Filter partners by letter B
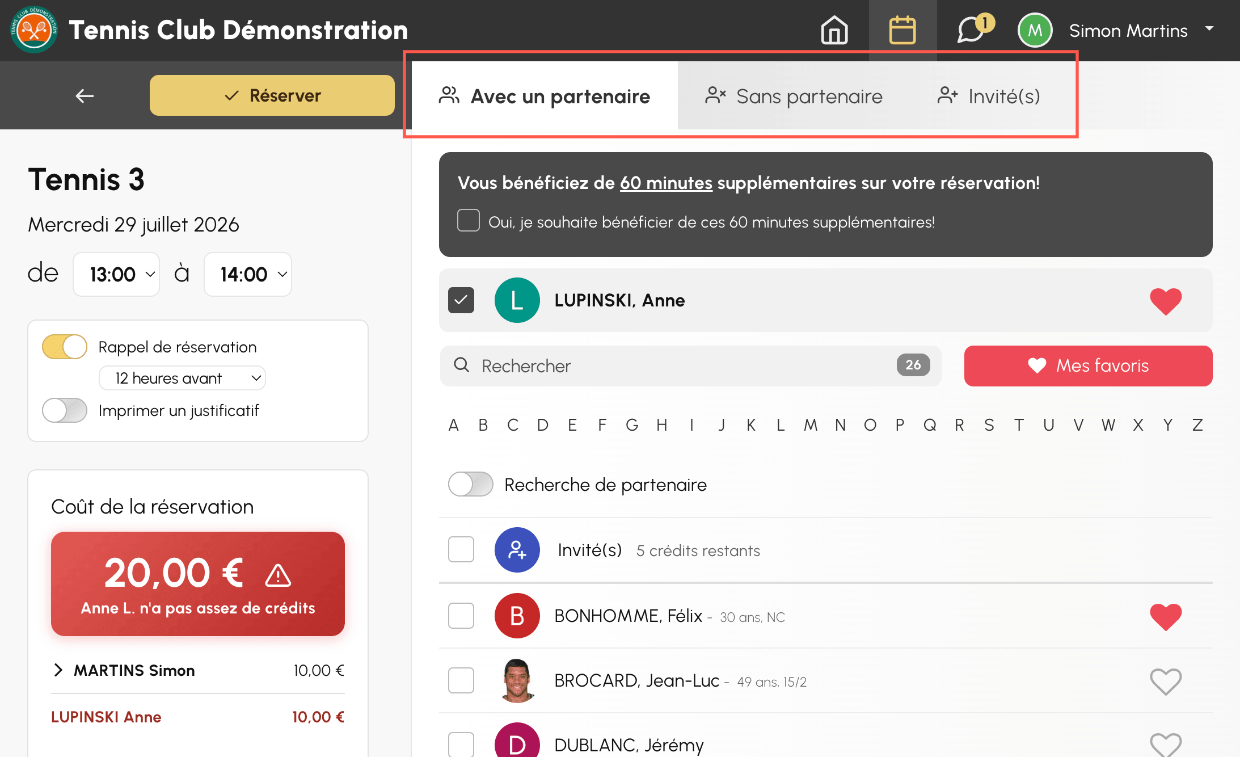The width and height of the screenshot is (1240, 757). pyautogui.click(x=483, y=425)
